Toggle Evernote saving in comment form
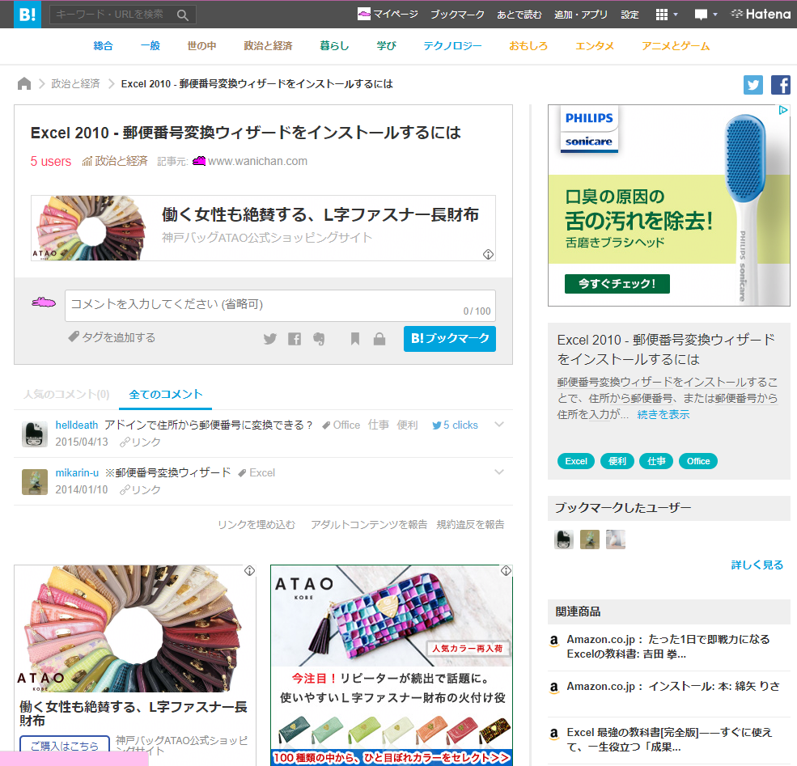This screenshot has width=797, height=766. pyautogui.click(x=319, y=339)
